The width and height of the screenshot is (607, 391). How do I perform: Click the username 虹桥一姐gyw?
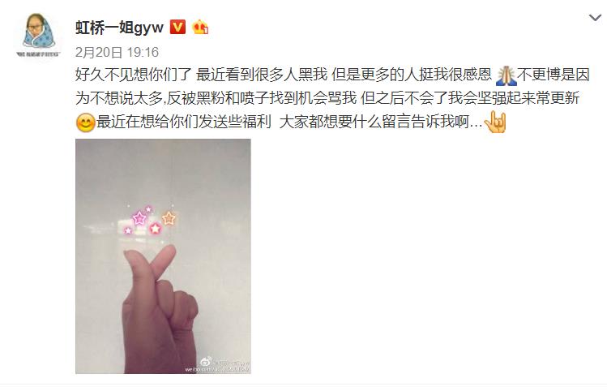[x=119, y=28]
